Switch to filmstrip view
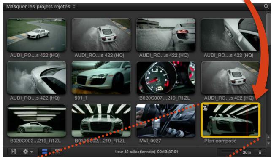This screenshot has height=157, width=271. [x=45, y=152]
